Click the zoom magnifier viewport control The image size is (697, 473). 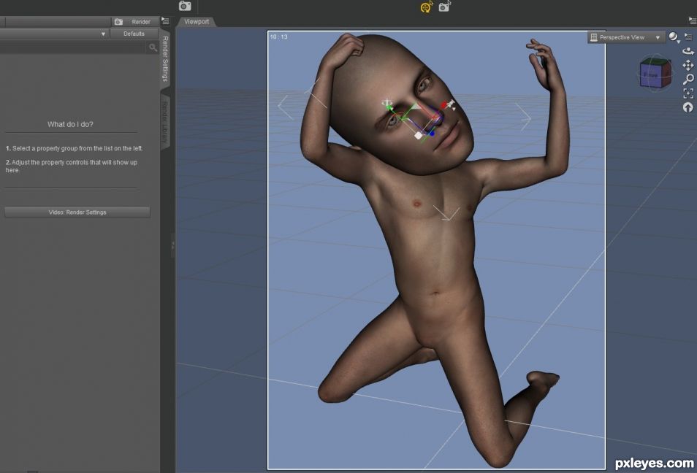688,80
